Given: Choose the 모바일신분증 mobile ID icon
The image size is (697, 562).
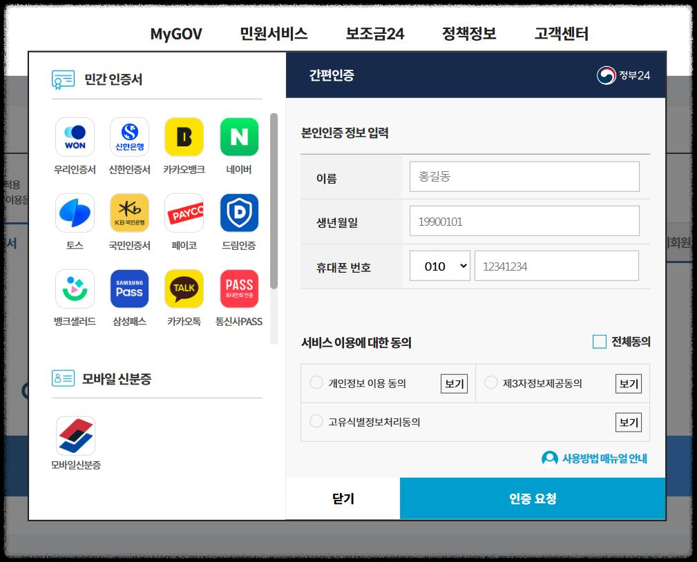Looking at the screenshot, I should tap(75, 435).
